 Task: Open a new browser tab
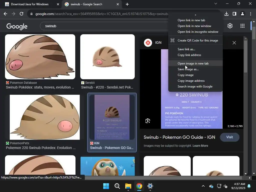[x=127, y=4]
